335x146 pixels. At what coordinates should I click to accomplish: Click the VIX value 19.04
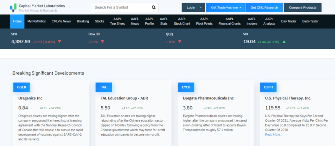point(249,42)
